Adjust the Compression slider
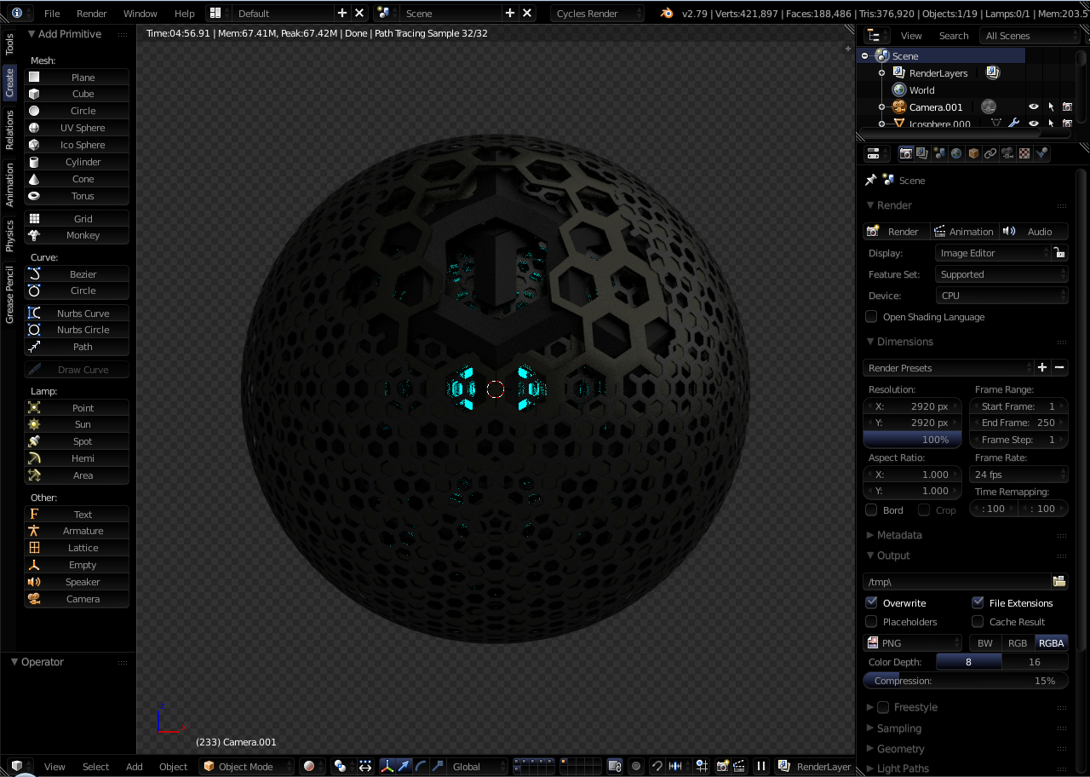 coord(965,681)
